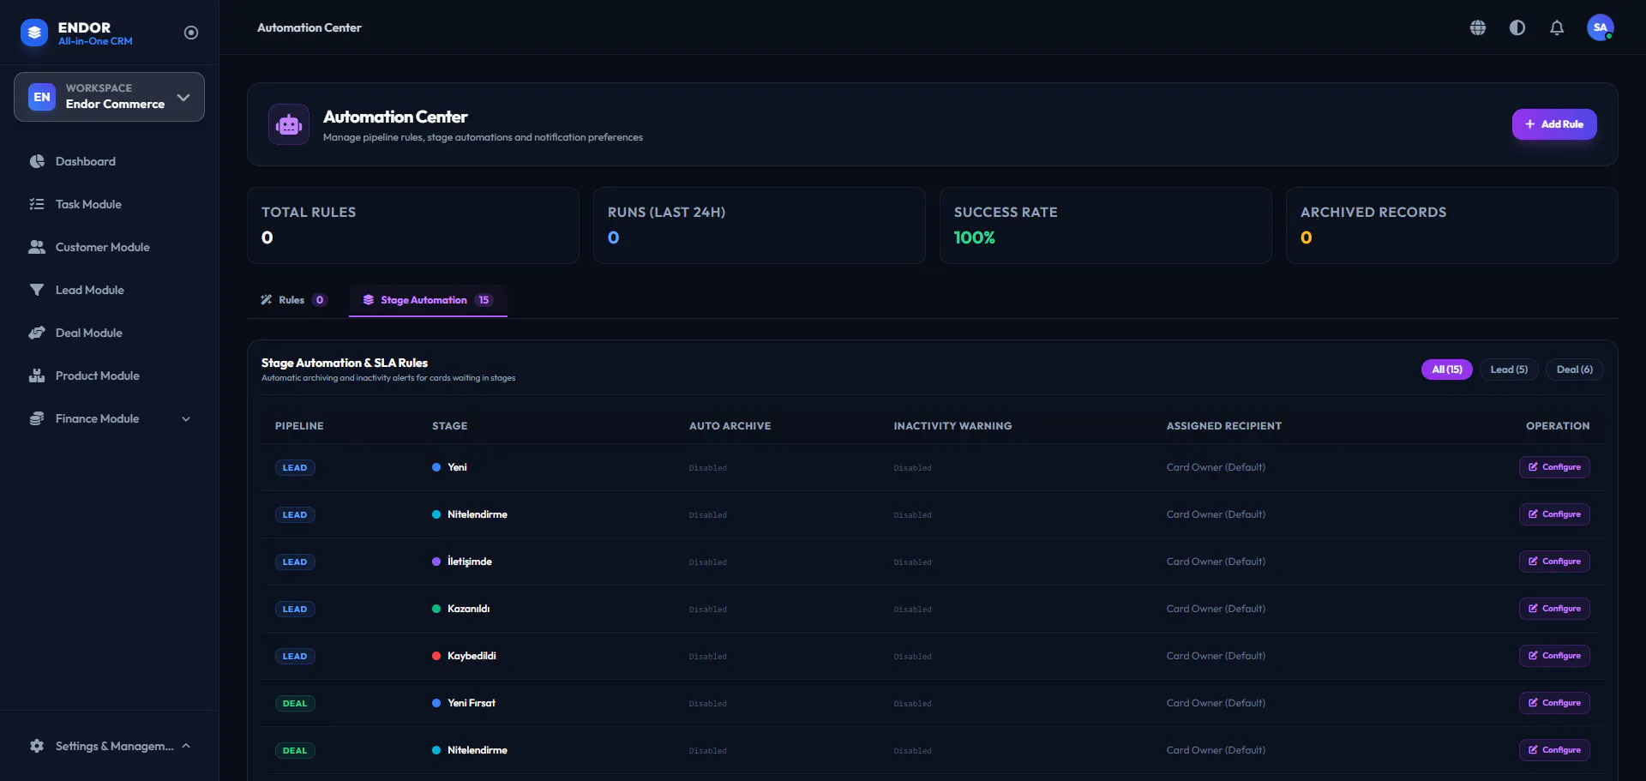Viewport: 1646px width, 781px height.
Task: Expand the Finance Module chevron
Action: (x=186, y=418)
